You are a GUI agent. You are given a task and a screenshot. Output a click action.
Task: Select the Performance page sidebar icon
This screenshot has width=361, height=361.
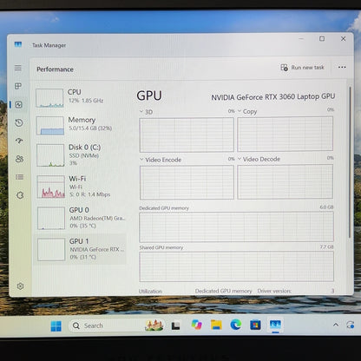coord(19,104)
